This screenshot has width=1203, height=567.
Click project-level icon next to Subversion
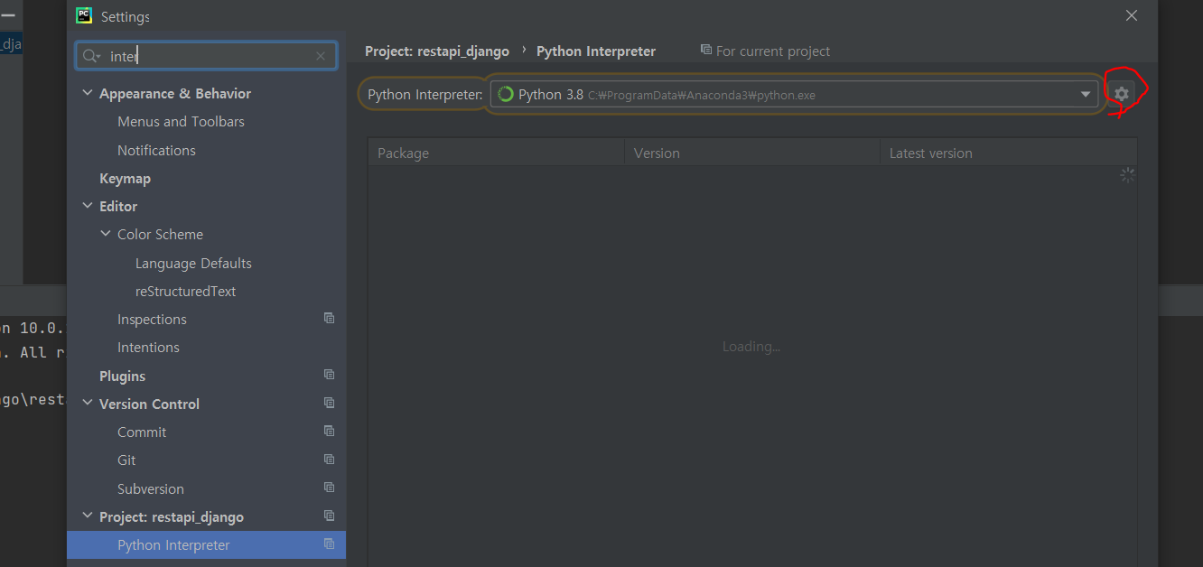(x=330, y=488)
